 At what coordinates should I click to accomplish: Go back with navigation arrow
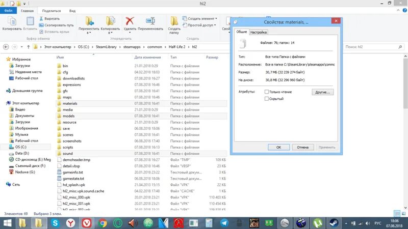coord(6,47)
